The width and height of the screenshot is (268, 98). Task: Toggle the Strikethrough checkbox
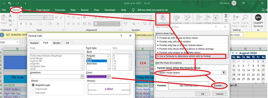pos(33,85)
